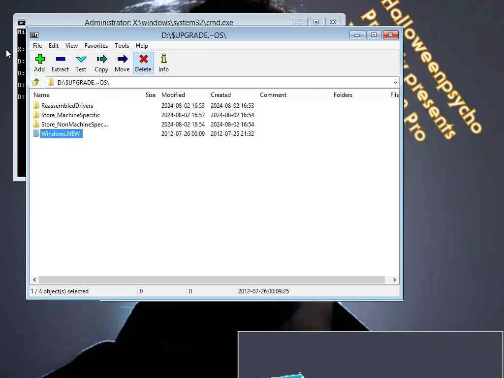This screenshot has height=378, width=504.
Task: Maximize the cmd.exe window behind
Action: (316, 22)
